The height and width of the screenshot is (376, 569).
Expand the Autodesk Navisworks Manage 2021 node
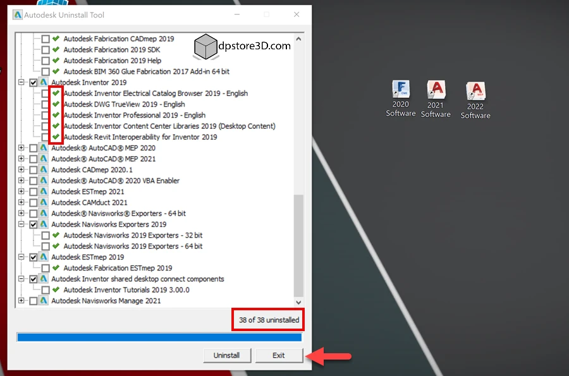21,301
